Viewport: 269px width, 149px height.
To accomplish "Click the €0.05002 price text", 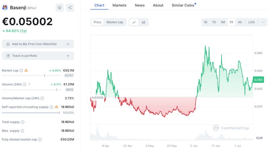I will tap(27, 21).
